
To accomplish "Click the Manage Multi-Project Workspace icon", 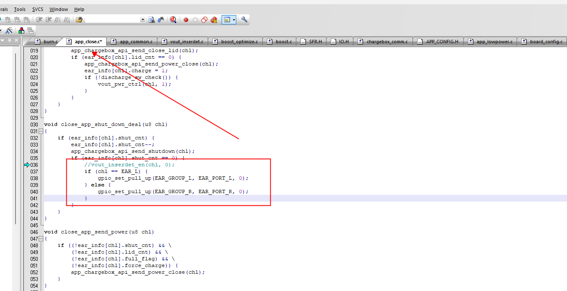I will coord(30,30).
